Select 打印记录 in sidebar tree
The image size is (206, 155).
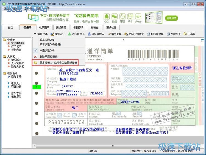point(16,46)
